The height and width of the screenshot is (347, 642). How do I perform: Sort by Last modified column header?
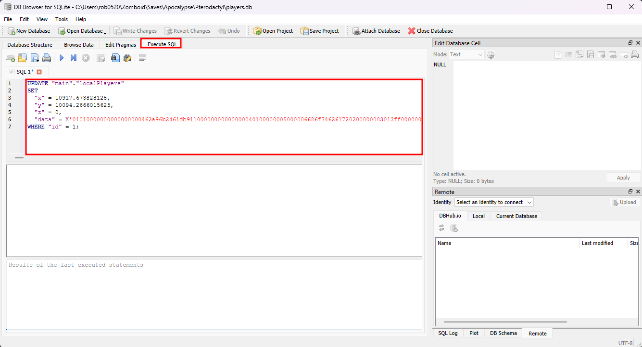(x=603, y=243)
